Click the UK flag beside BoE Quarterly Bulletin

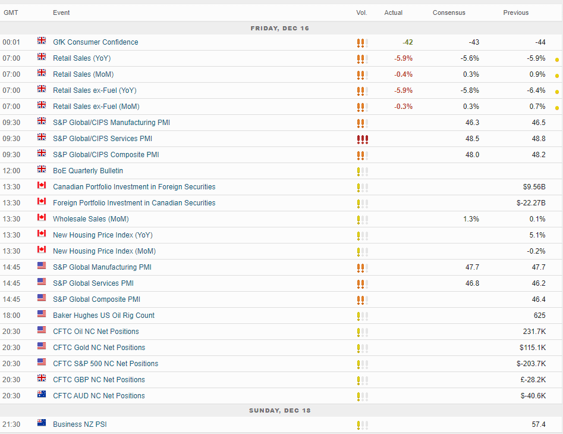click(41, 169)
